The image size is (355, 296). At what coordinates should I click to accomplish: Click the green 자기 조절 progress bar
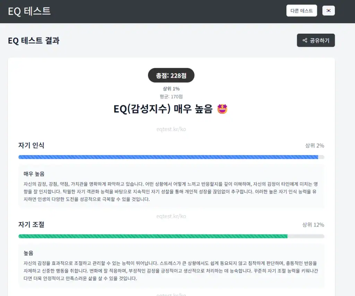click(153, 236)
